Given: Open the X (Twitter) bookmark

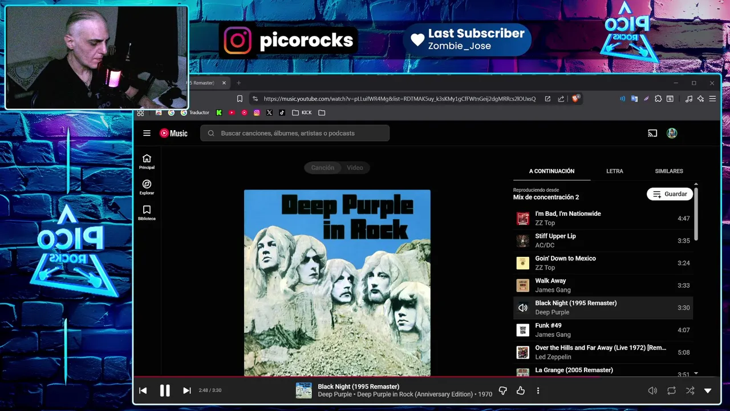Looking at the screenshot, I should (269, 112).
